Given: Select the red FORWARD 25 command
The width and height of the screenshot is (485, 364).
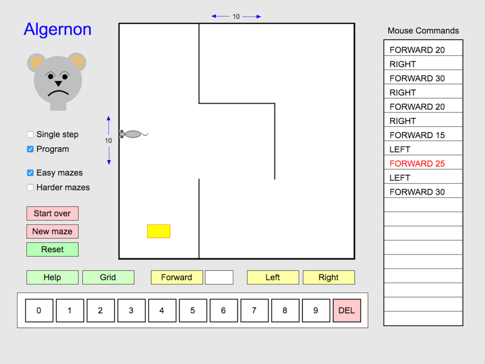Looking at the screenshot, I should coord(423,163).
